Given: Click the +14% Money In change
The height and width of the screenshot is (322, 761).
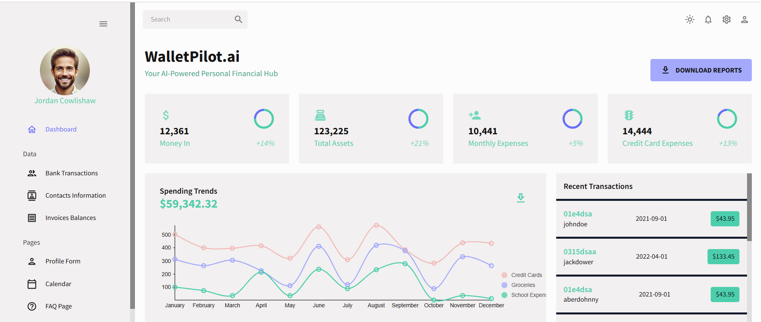Looking at the screenshot, I should tap(265, 143).
